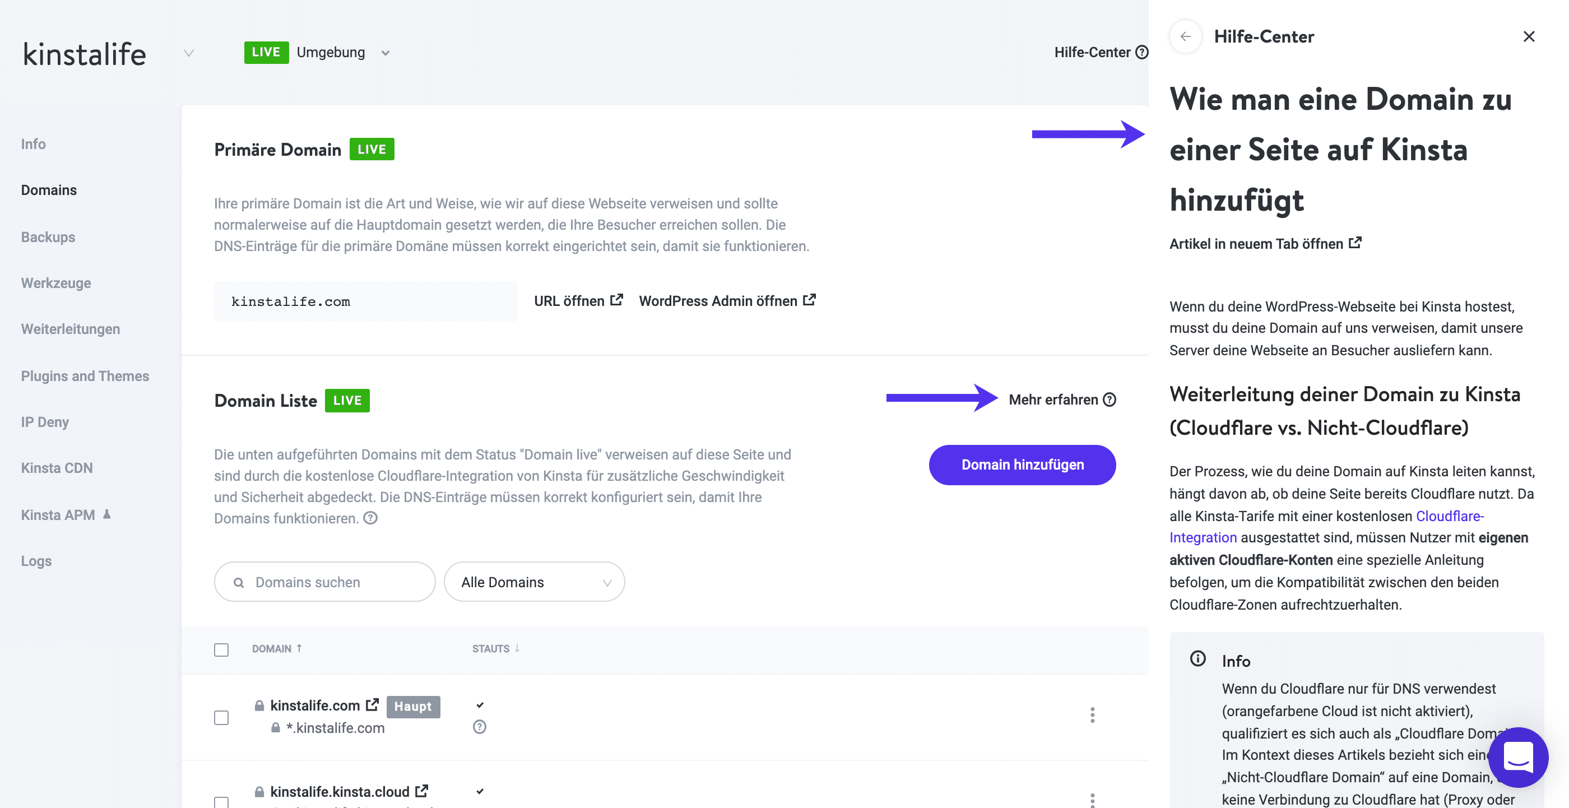Click WordPress Admin öffnen external link icon
Image resolution: width=1569 pixels, height=808 pixels.
[810, 300]
